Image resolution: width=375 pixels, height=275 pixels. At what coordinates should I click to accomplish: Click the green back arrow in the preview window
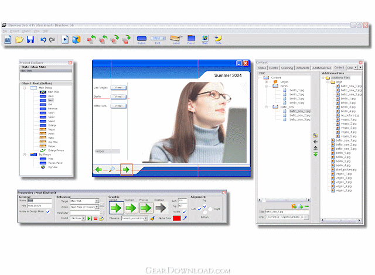pyautogui.click(x=98, y=170)
